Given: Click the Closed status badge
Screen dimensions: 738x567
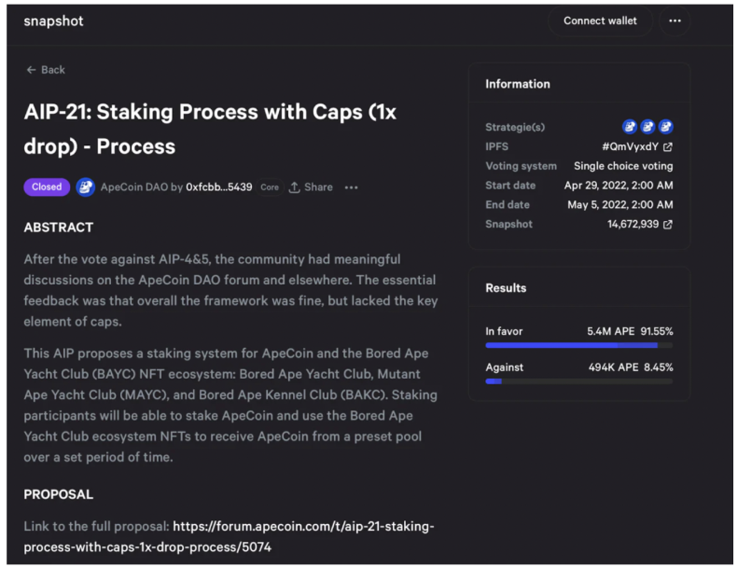Looking at the screenshot, I should [x=47, y=187].
